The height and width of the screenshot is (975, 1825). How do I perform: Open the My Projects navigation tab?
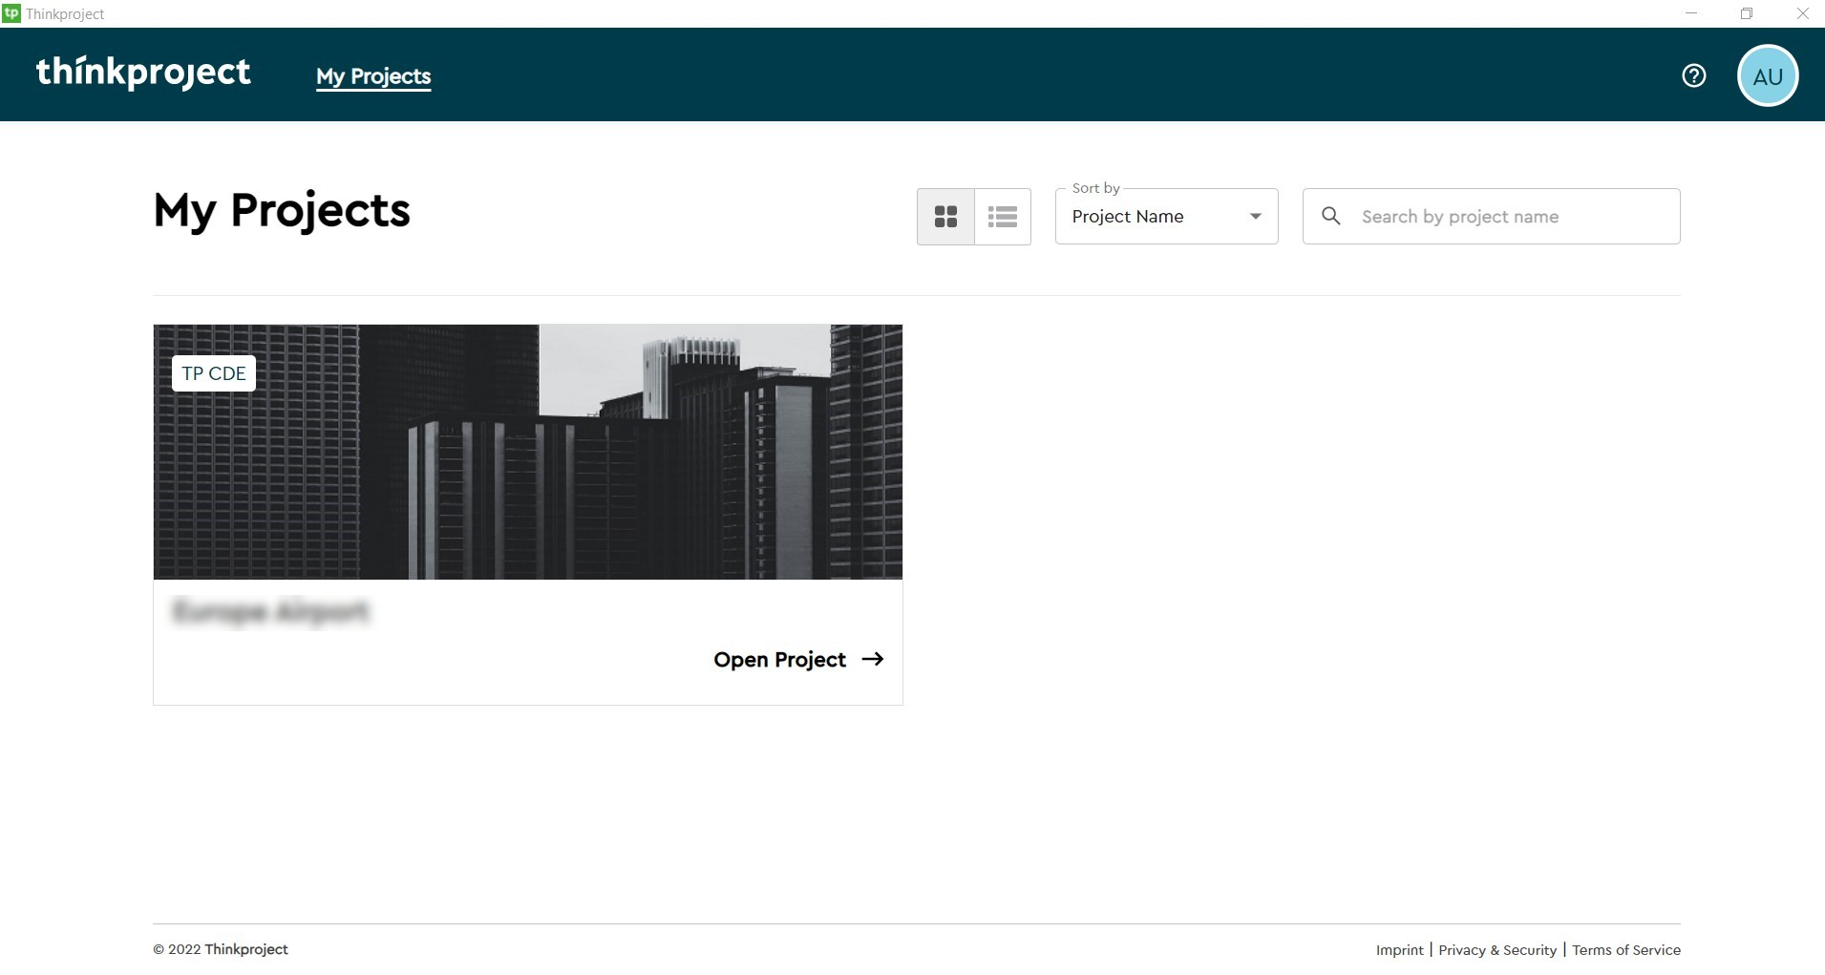(373, 76)
